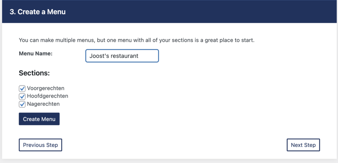Screen dimensions: 338x163
Task: Click the "Step" word on Next Step
Action: click(310, 145)
